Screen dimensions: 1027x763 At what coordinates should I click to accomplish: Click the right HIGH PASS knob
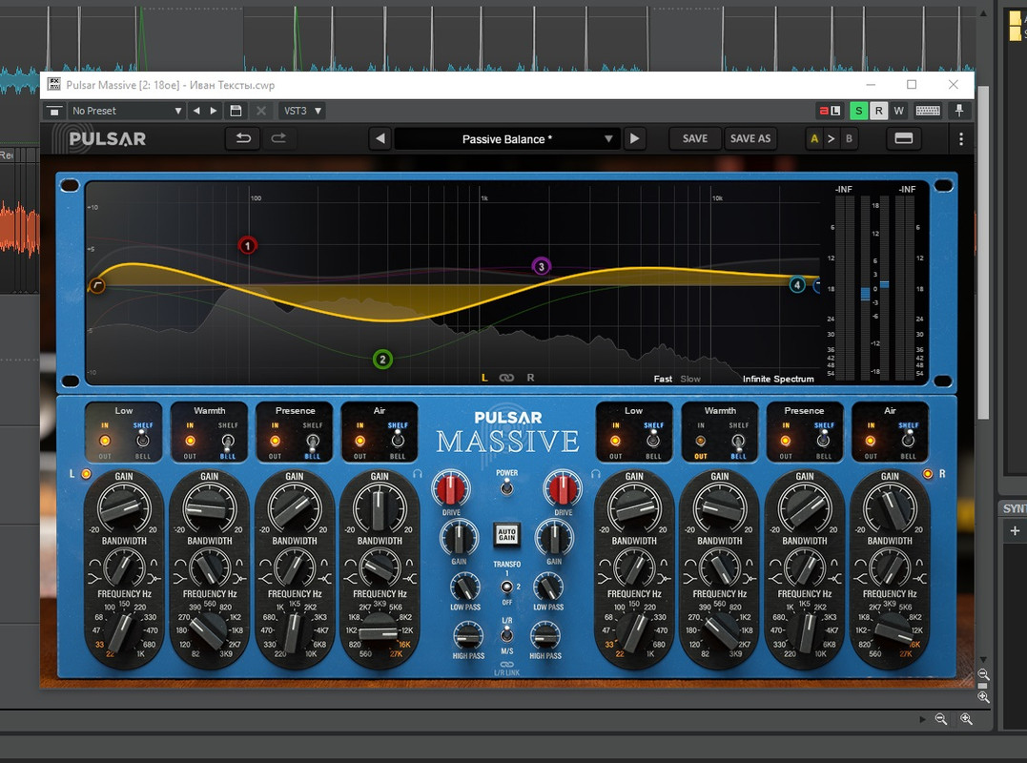(x=544, y=636)
